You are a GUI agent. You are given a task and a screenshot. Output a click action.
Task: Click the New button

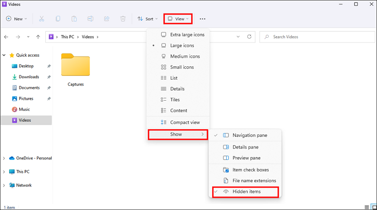coord(16,19)
